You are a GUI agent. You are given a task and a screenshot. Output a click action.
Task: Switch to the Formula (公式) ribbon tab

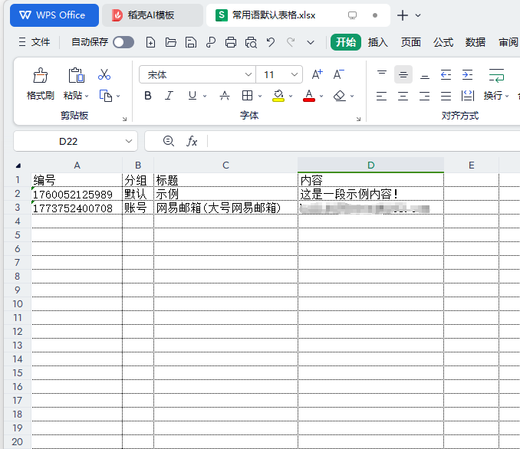(443, 42)
